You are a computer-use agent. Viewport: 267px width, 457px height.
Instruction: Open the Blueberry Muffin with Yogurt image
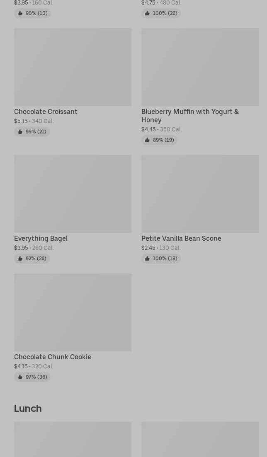coord(200,67)
